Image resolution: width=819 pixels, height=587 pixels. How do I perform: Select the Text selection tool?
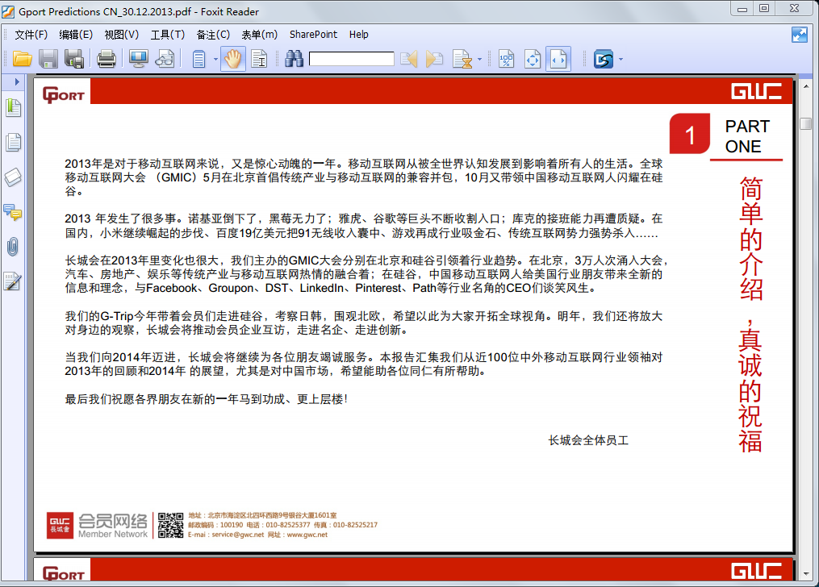coord(259,59)
